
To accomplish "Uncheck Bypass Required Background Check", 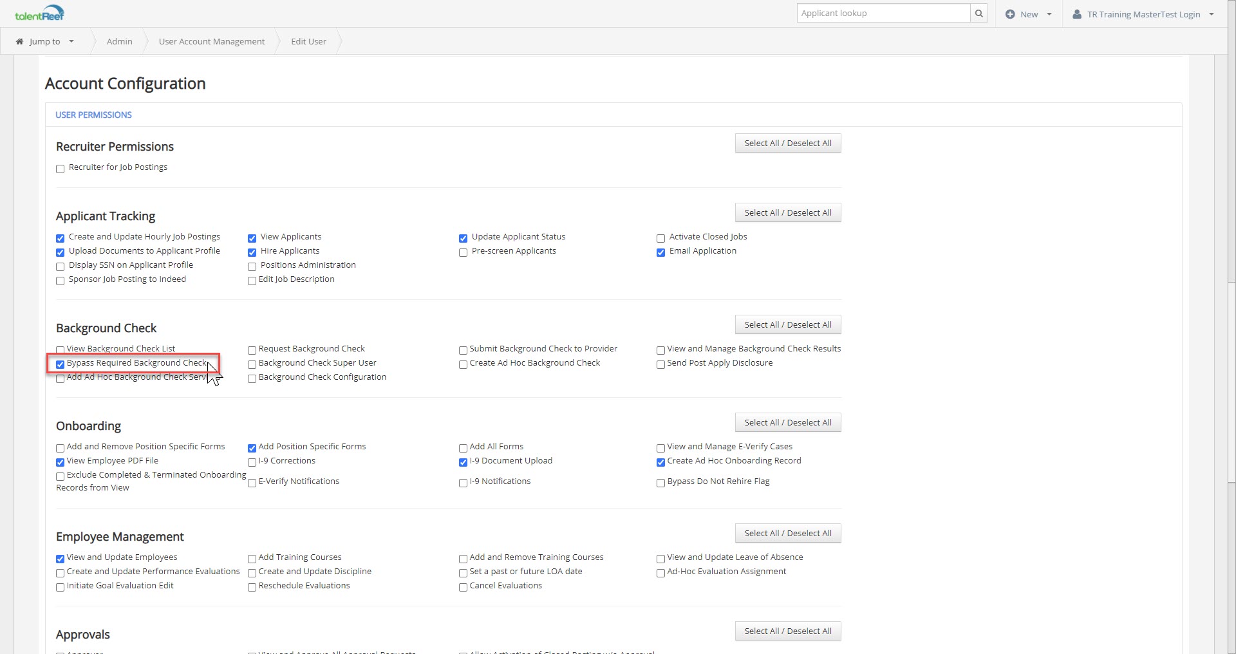I will (x=61, y=364).
